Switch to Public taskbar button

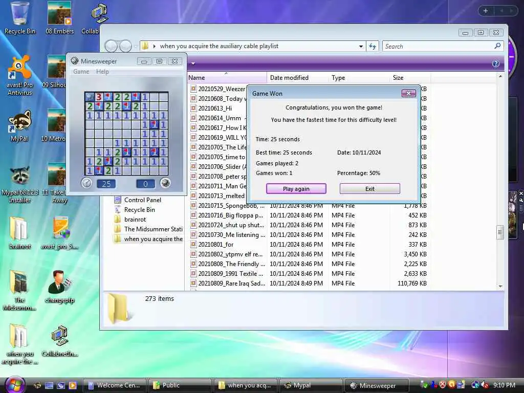(180, 385)
